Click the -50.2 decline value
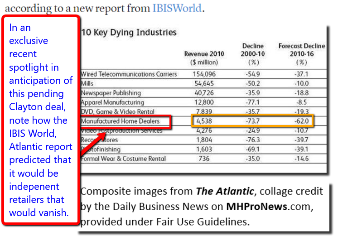Screen dimensions: 338x241 (x=253, y=84)
